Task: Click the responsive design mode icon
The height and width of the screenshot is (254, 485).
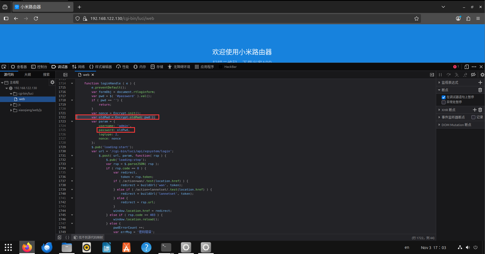Action: (467, 67)
